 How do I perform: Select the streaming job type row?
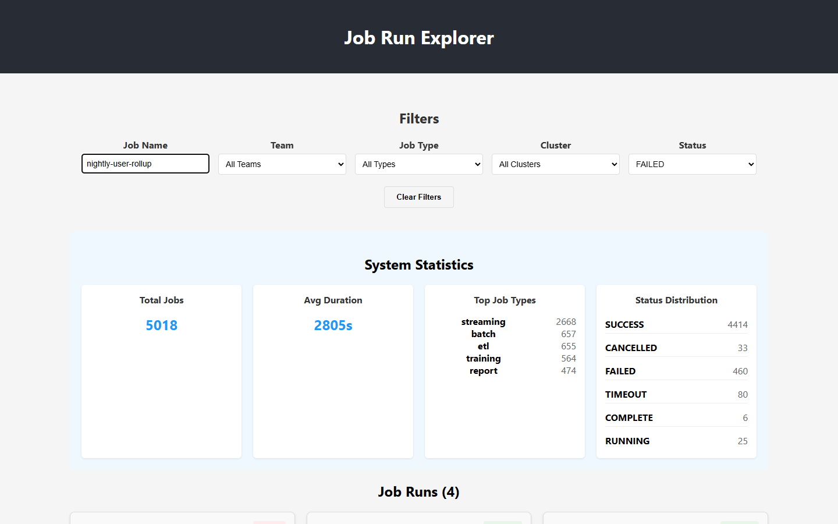click(505, 322)
